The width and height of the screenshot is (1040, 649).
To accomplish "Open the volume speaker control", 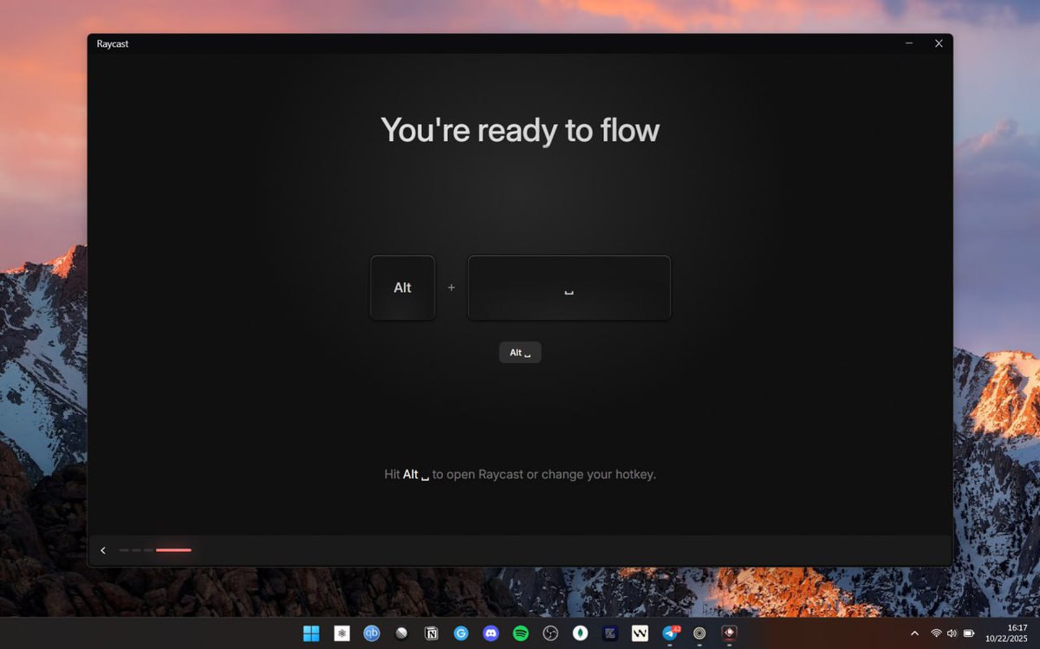I will [x=952, y=633].
